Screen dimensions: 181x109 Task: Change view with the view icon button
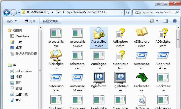click(x=152, y=21)
